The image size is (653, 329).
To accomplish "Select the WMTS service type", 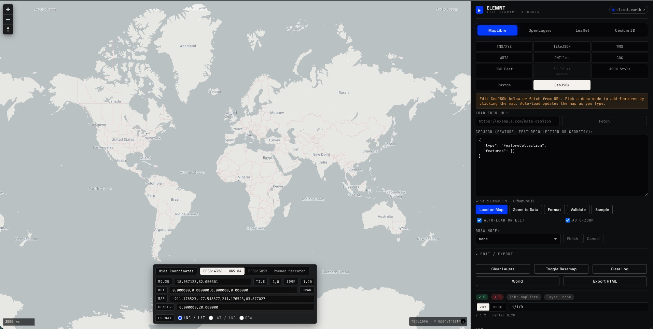I will (504, 58).
